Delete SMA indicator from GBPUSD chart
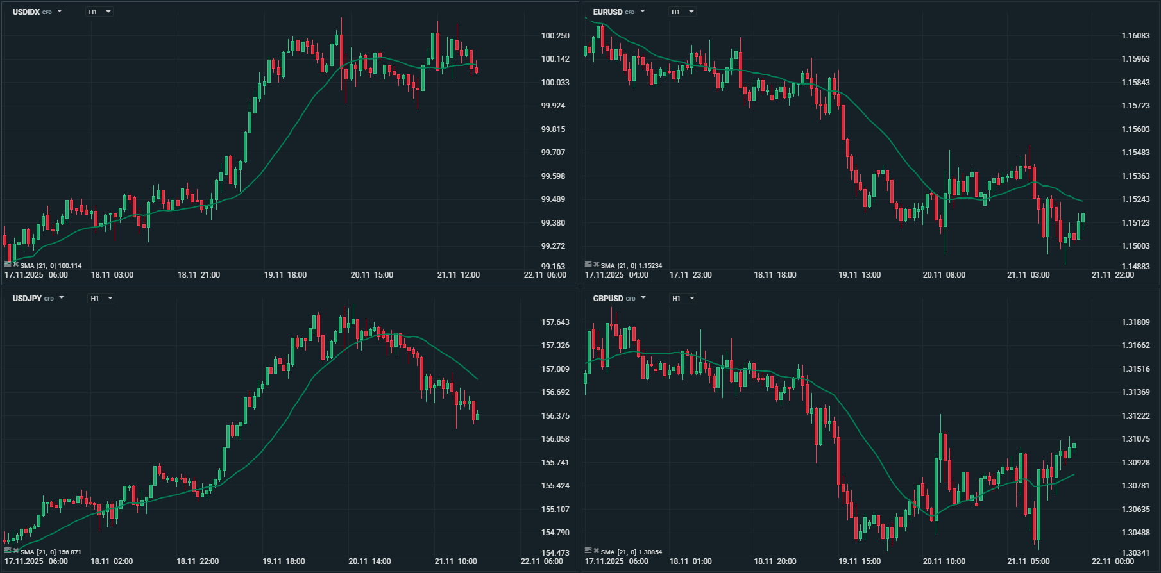The height and width of the screenshot is (573, 1161). (x=596, y=551)
